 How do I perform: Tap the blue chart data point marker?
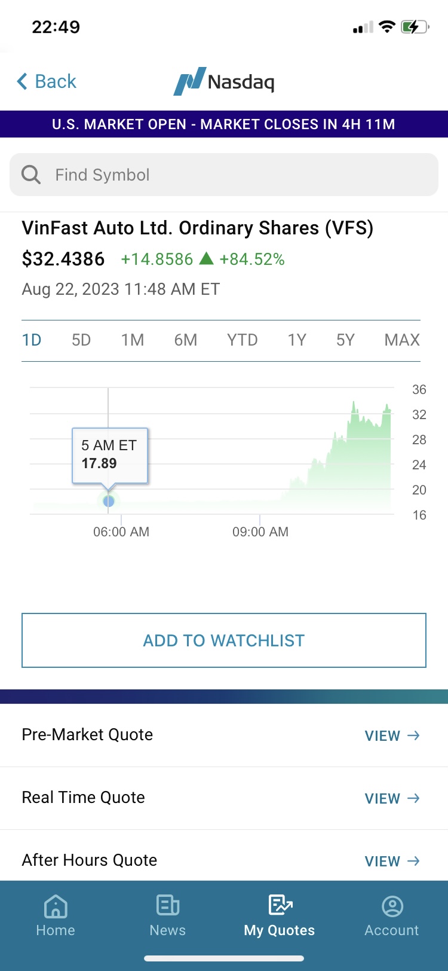108,501
